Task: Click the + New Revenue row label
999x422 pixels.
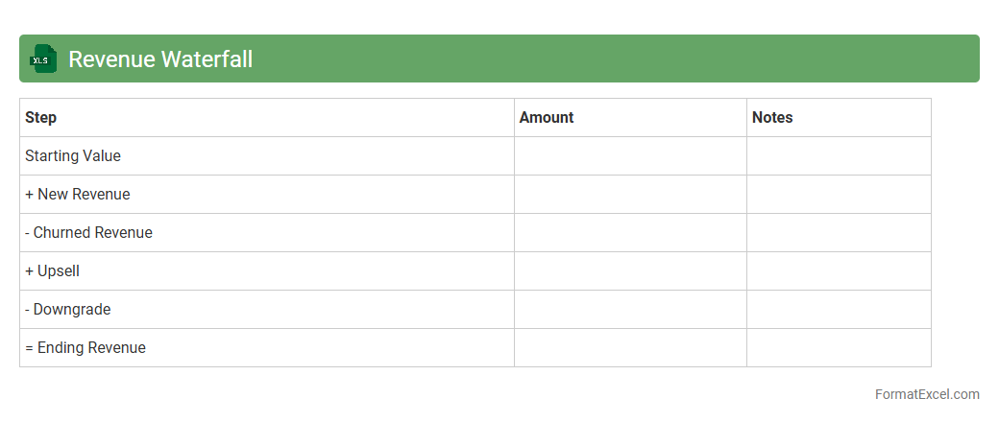Action: [78, 194]
